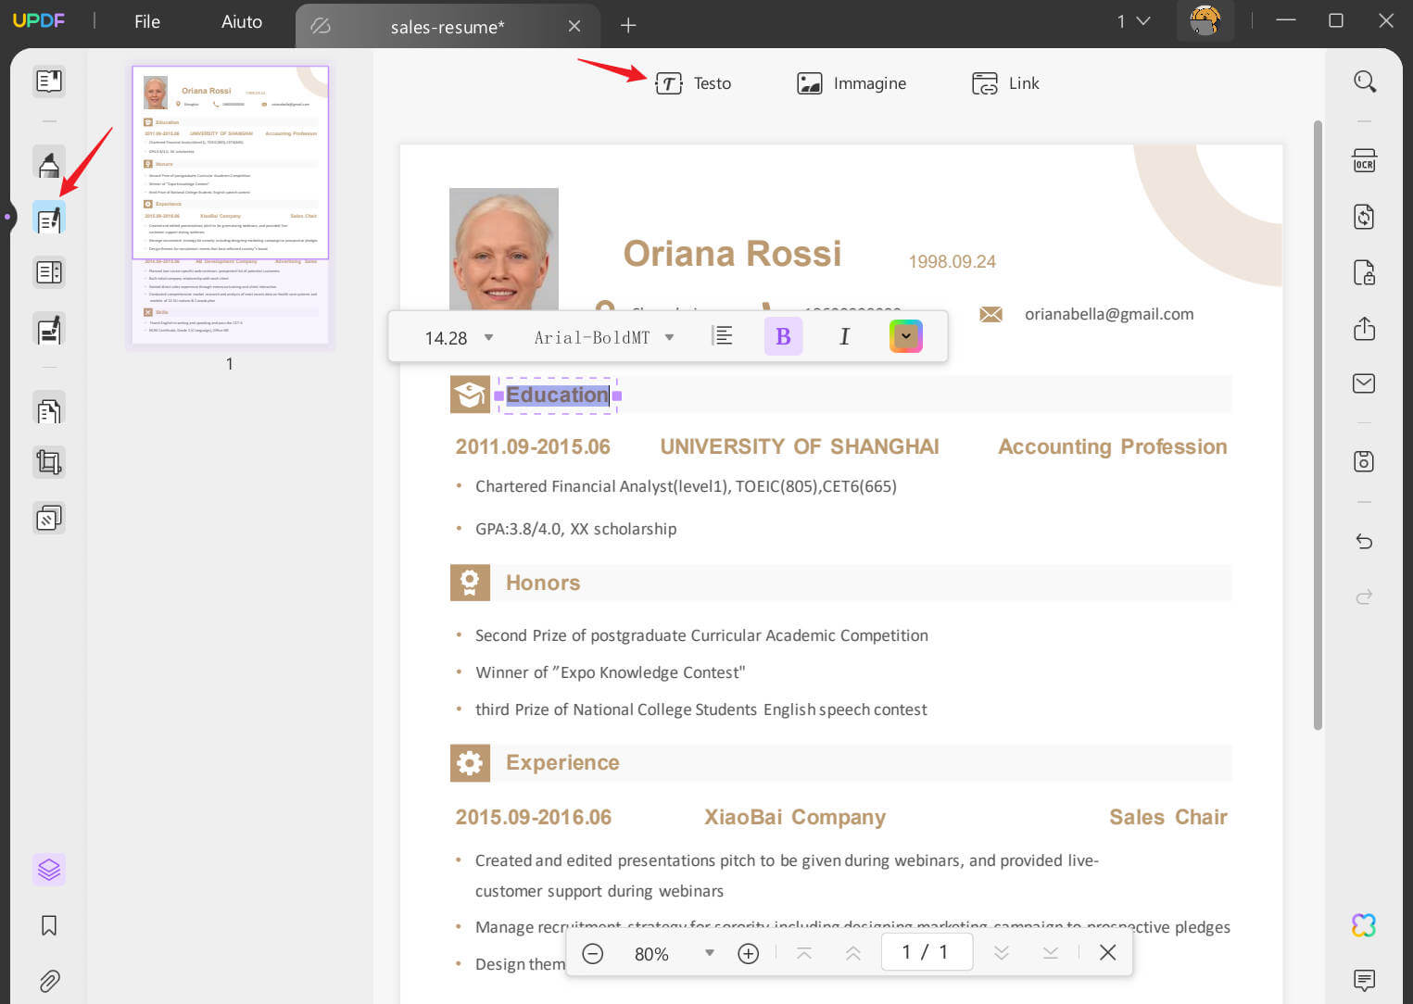Click the UNIVERSITY OF SHANGHAI text
Viewport: 1413px width, 1004px height.
[x=800, y=446]
